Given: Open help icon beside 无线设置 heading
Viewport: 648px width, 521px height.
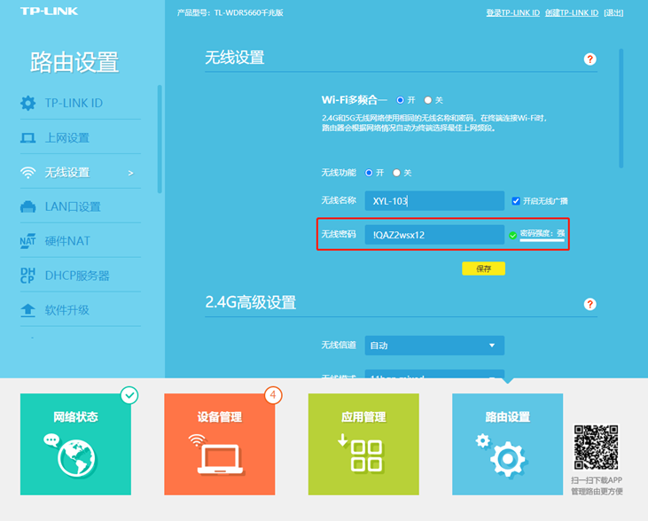Looking at the screenshot, I should pos(590,58).
